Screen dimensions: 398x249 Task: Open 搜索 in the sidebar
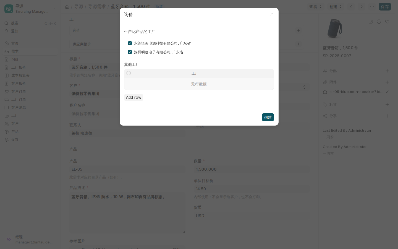30,24
